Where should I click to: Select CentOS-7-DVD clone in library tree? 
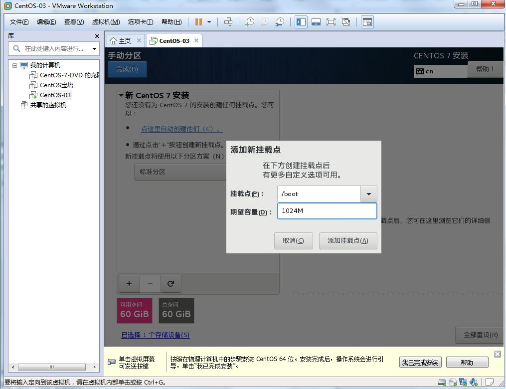[64, 75]
